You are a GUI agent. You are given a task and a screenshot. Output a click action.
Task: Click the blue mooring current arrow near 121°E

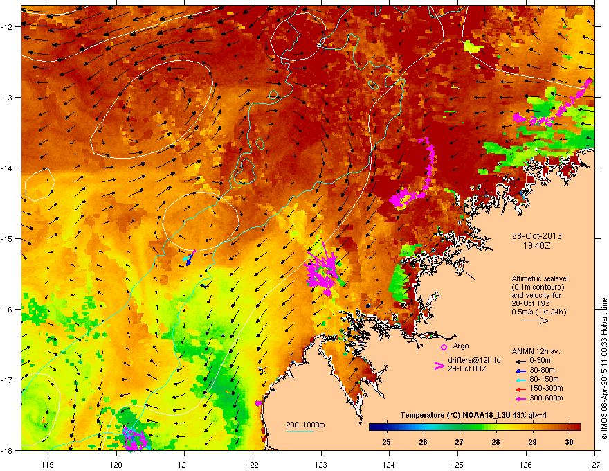coord(189,260)
